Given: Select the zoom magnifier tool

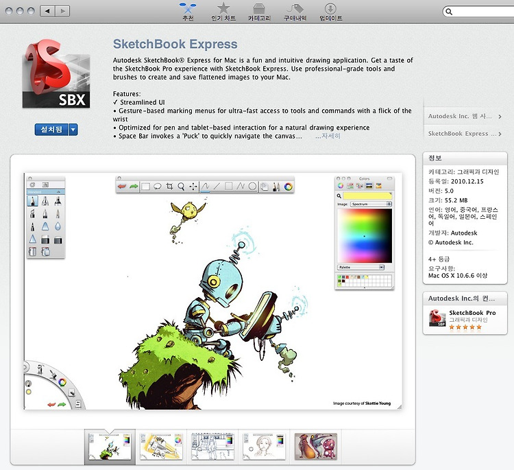Looking at the screenshot, I should pos(181,187).
